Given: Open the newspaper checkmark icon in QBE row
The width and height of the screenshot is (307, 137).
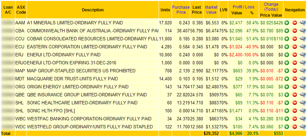Looking at the screenshot, I should click(x=302, y=95).
